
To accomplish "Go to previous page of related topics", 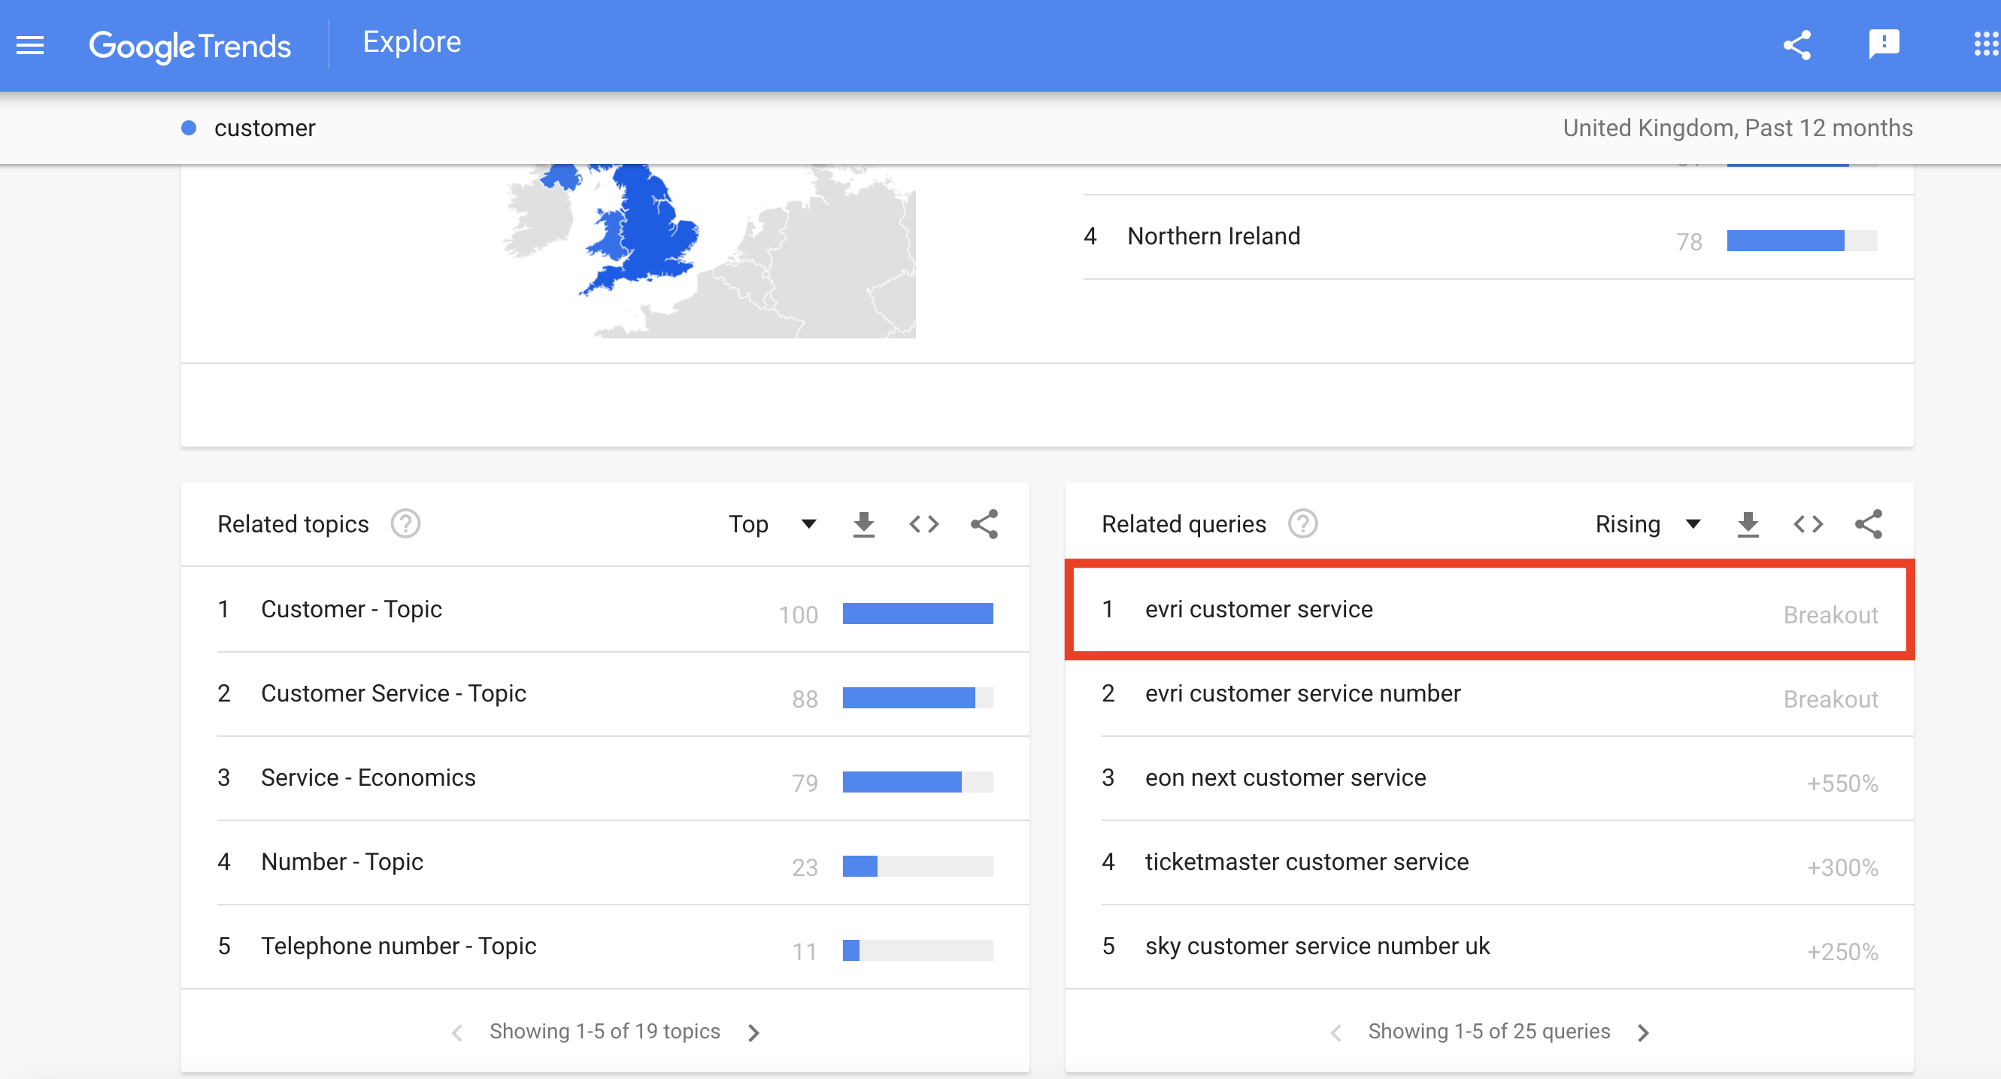I will [457, 1032].
